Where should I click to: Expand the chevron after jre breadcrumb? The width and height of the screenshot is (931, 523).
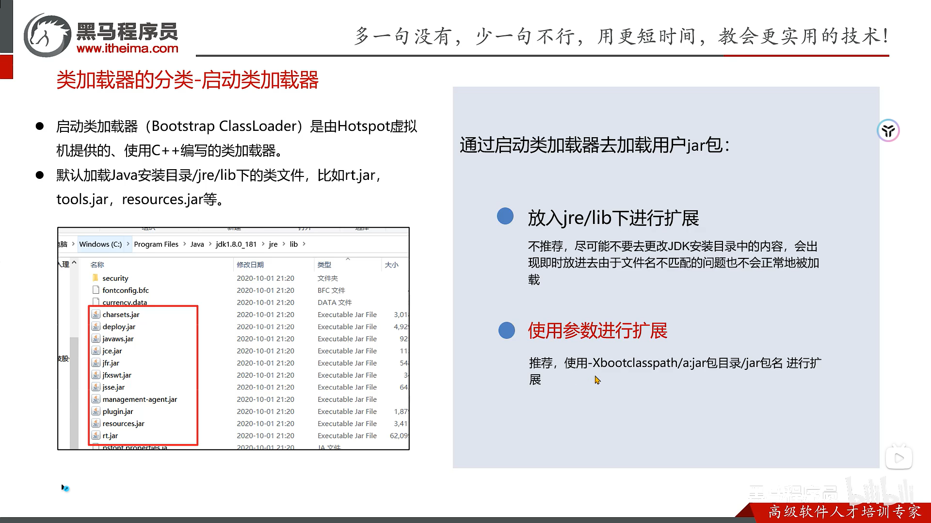(284, 244)
